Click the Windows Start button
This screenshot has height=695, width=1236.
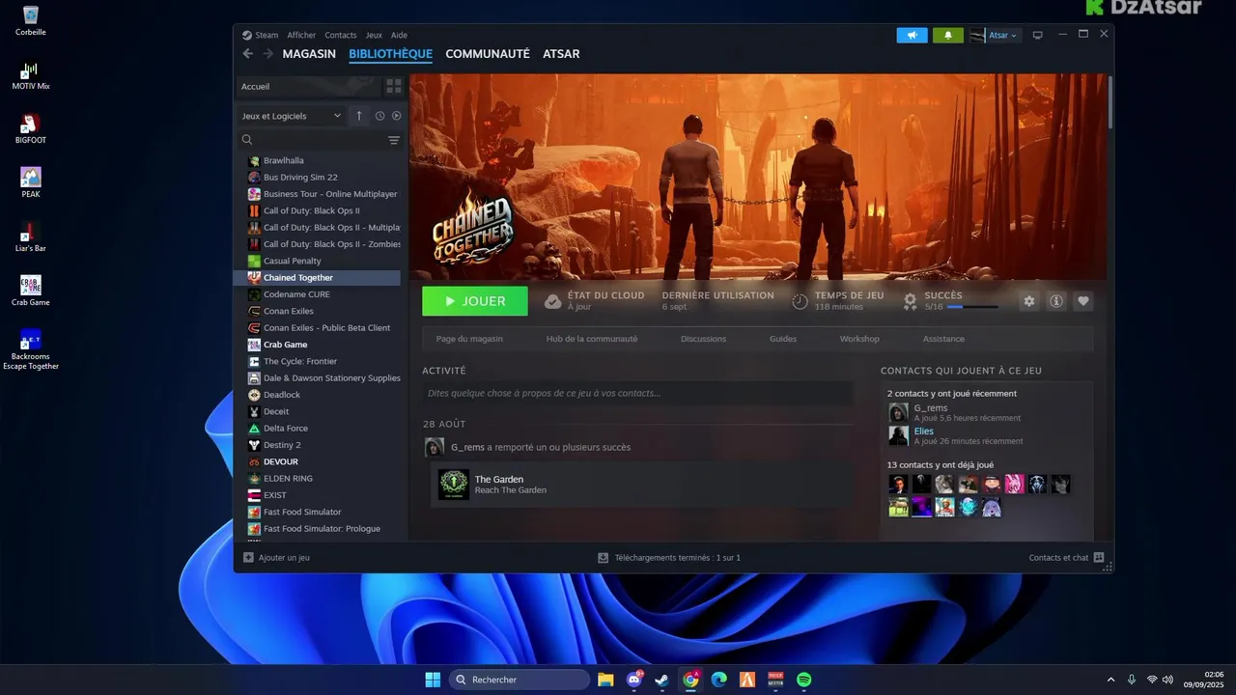pyautogui.click(x=433, y=680)
